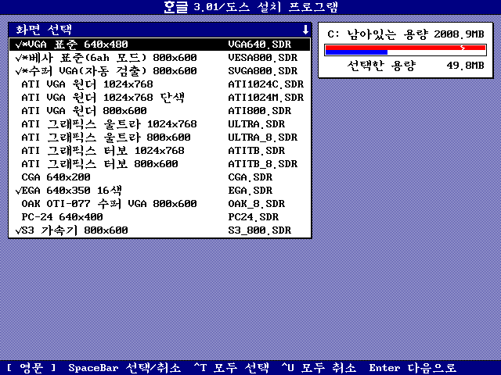Viewport: 501px width, 375px height.
Task: Click file name ATI1024M.SDR
Action: pos(266,98)
